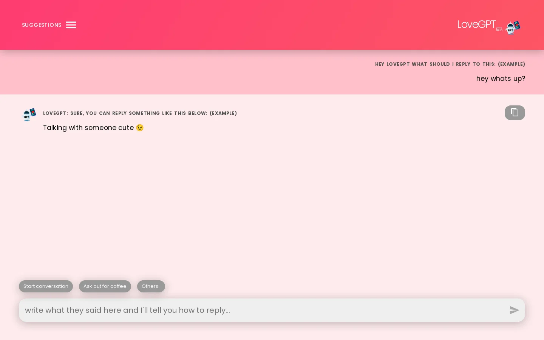Click the blank center of the red header bar

[264, 25]
